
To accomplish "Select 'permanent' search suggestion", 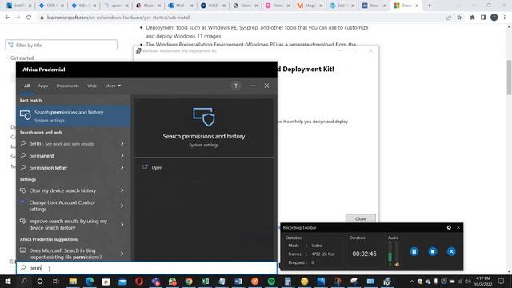I will [x=42, y=156].
